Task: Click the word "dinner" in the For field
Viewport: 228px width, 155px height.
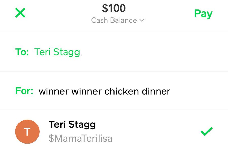Action: (x=156, y=91)
